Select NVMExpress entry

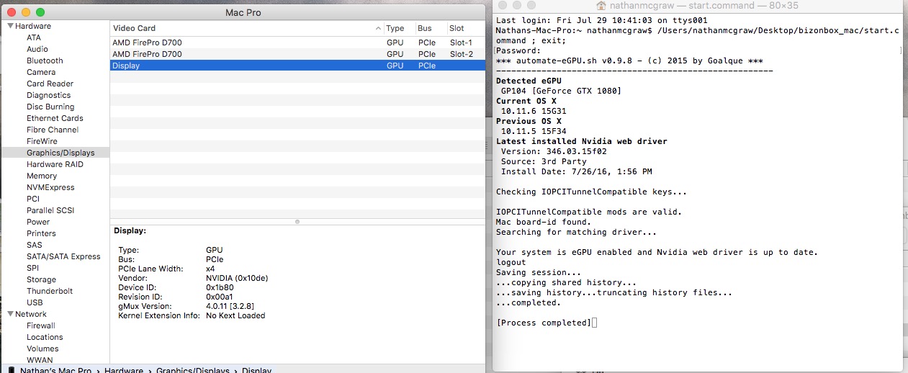click(x=50, y=187)
